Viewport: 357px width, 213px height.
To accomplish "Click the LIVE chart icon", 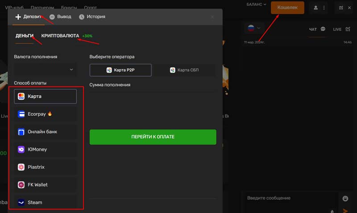I will pyautogui.click(x=348, y=29).
